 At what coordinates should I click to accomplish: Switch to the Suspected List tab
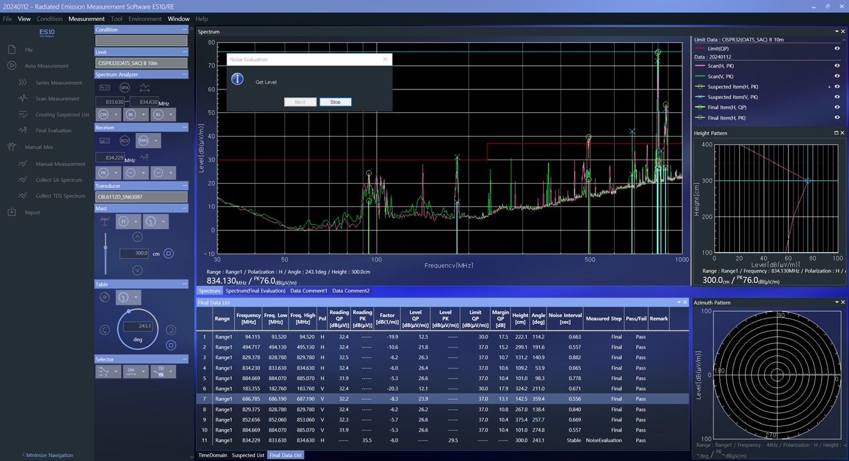click(248, 455)
